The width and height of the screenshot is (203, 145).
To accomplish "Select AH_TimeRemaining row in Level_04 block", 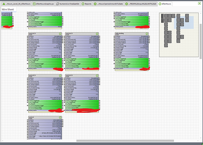I will click(45, 130).
